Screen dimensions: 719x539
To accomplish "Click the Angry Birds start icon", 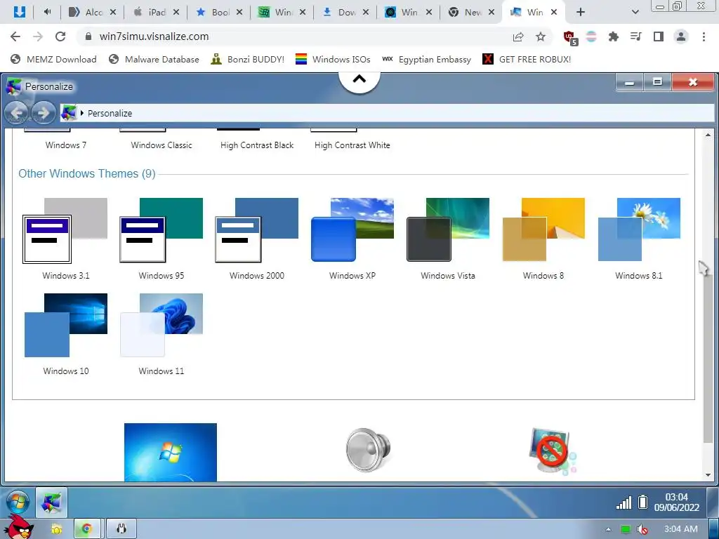I will pos(20,527).
